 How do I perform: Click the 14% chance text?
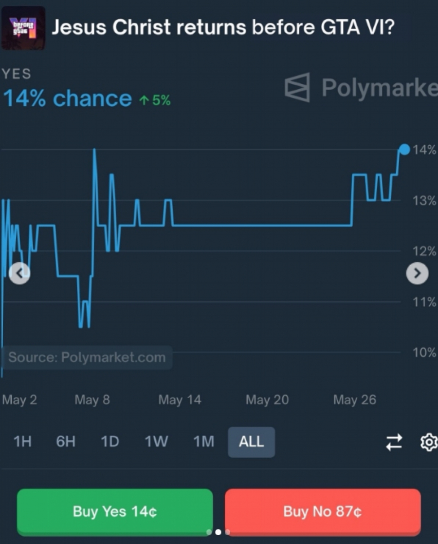[x=67, y=99]
